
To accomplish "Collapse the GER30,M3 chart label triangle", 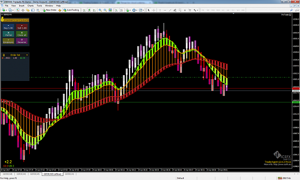I will pos(2,14).
